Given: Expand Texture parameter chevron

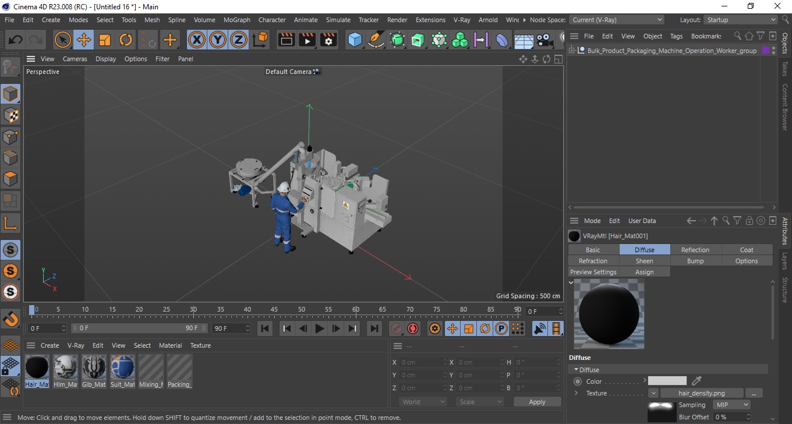Looking at the screenshot, I should pos(577,393).
